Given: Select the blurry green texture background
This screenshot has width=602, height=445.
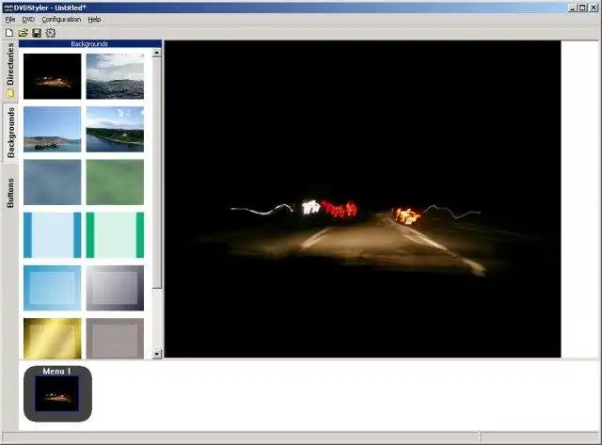Looking at the screenshot, I should point(115,182).
